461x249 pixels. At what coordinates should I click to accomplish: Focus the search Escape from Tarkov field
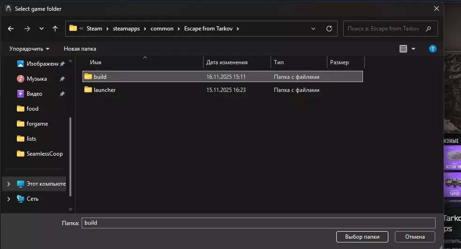point(391,29)
